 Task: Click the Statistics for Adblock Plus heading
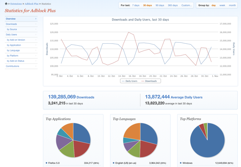(x=30, y=10)
